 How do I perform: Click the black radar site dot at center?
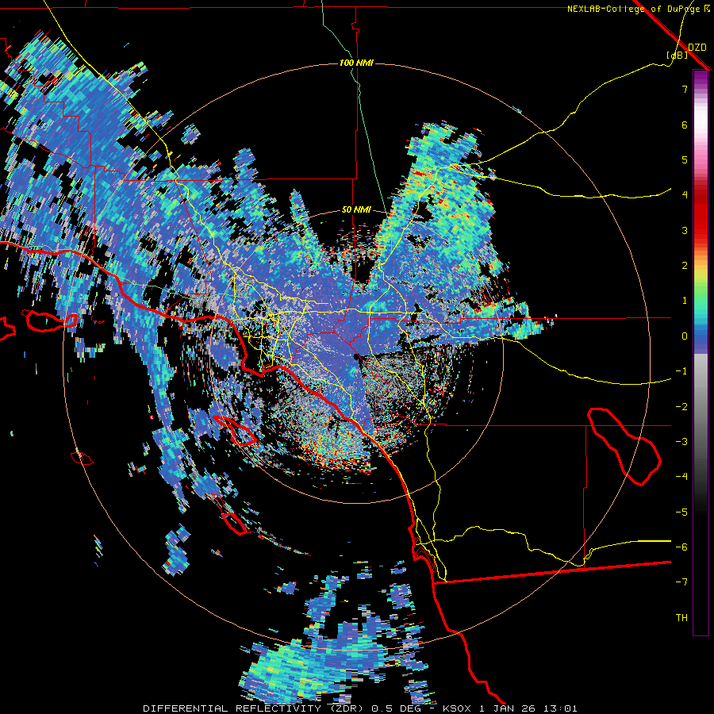coord(355,356)
